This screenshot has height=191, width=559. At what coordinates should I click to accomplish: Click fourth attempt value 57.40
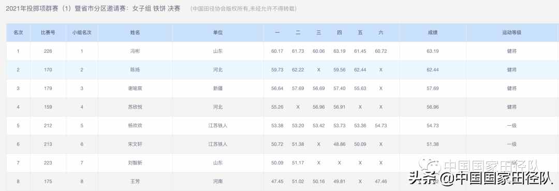pyautogui.click(x=340, y=89)
